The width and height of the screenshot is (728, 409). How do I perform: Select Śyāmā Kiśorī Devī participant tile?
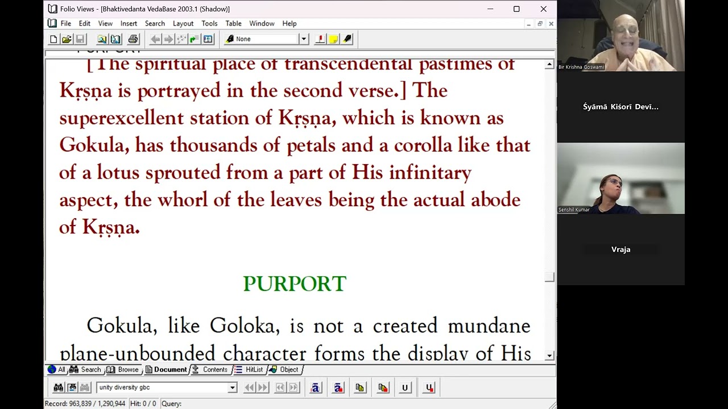tap(621, 107)
